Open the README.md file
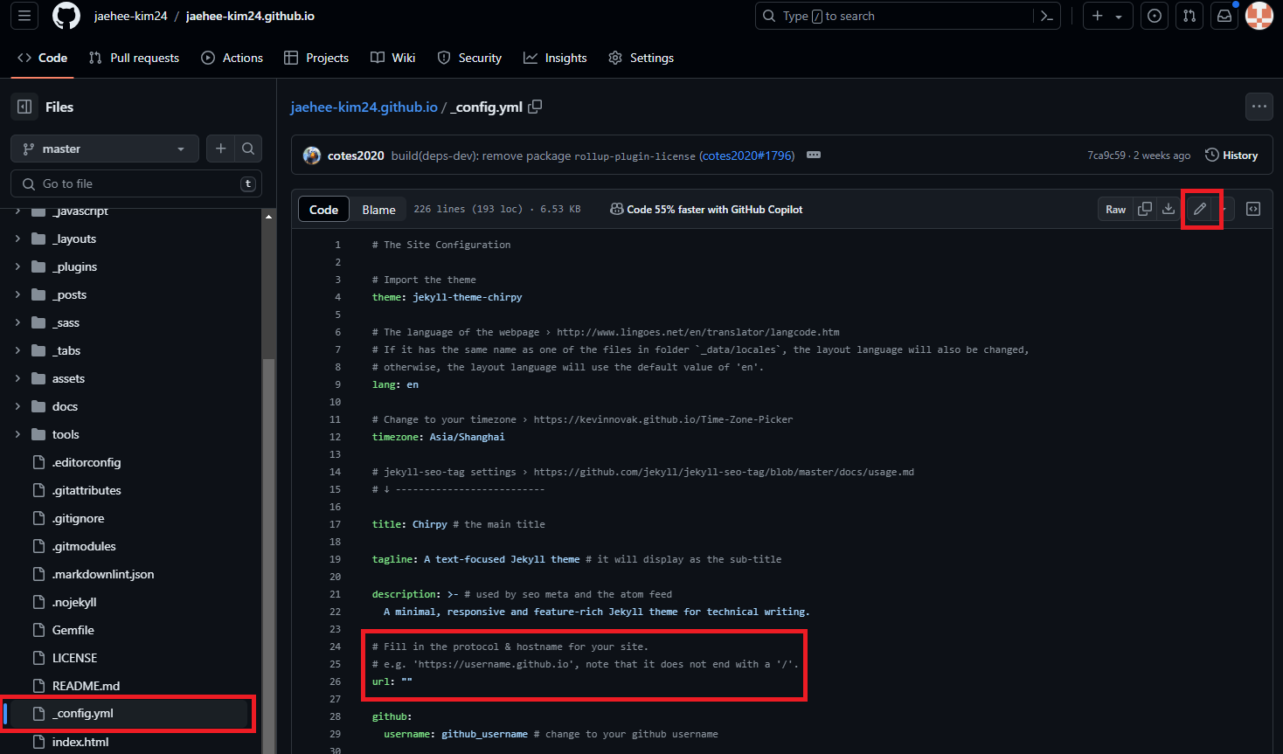This screenshot has width=1283, height=754. [x=86, y=686]
